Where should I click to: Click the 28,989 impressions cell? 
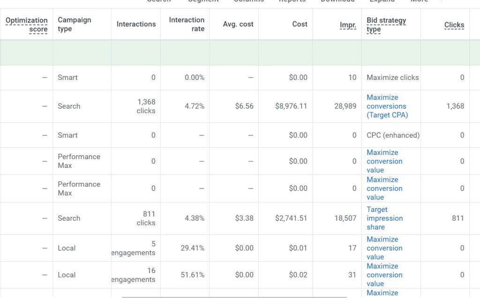click(x=345, y=106)
